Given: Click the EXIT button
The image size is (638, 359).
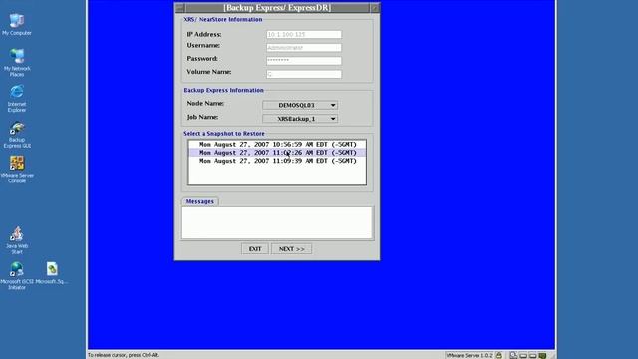Looking at the screenshot, I should [255, 249].
